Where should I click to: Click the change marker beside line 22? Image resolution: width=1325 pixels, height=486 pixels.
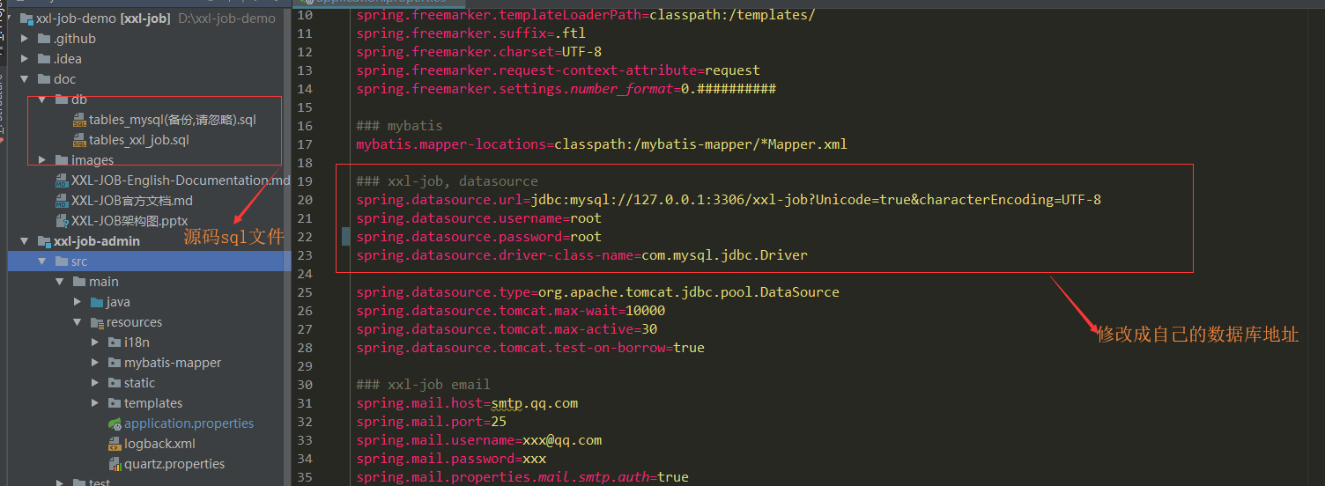click(x=345, y=237)
